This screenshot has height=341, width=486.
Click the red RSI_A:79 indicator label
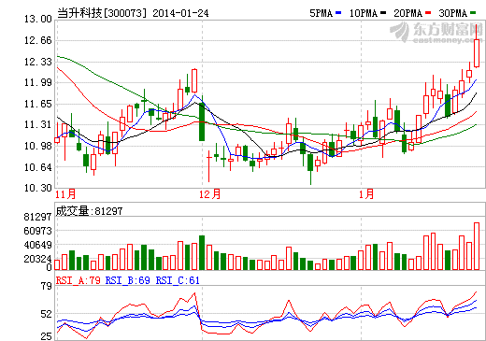click(x=79, y=280)
